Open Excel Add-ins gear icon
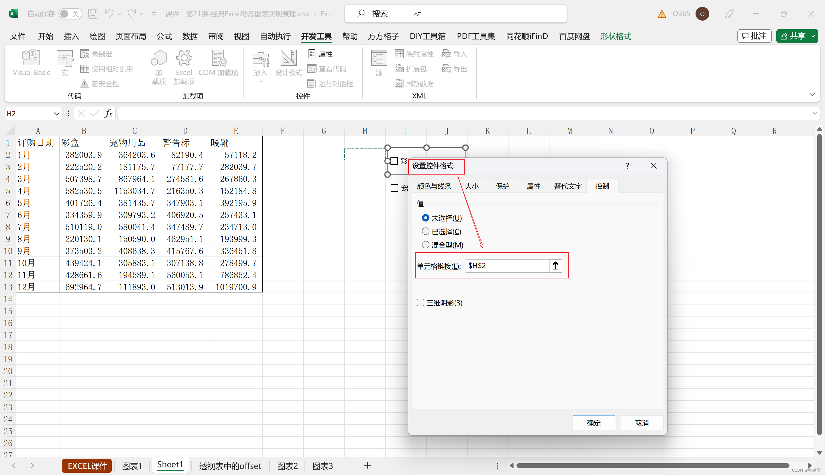 (x=184, y=67)
